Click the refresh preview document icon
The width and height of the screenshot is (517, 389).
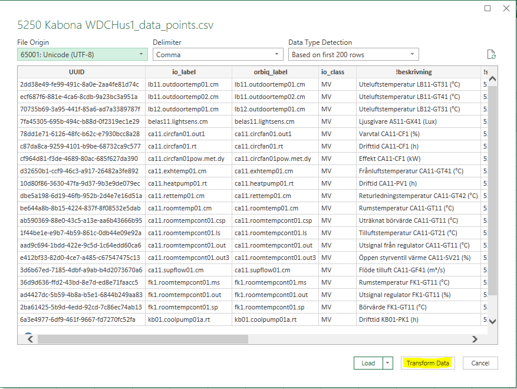pyautogui.click(x=491, y=54)
